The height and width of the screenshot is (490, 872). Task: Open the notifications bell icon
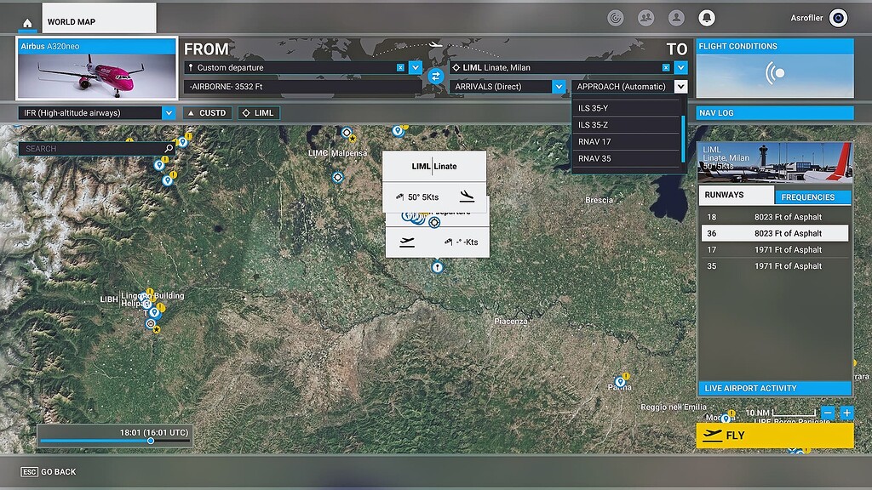[708, 17]
